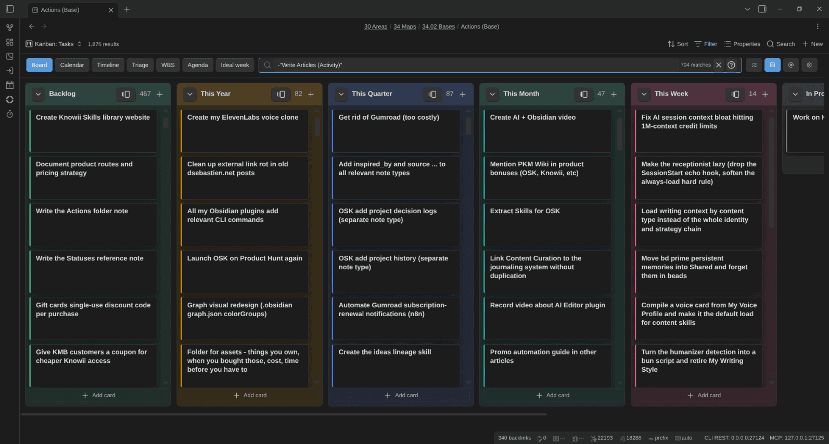Open card 'Extract Skills for OSK'

point(547,225)
